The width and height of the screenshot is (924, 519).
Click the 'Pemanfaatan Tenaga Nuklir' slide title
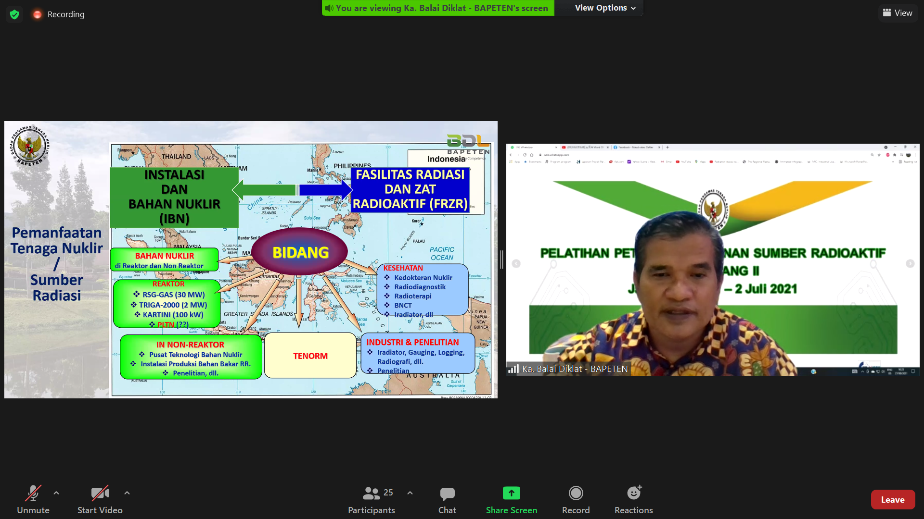pyautogui.click(x=57, y=264)
